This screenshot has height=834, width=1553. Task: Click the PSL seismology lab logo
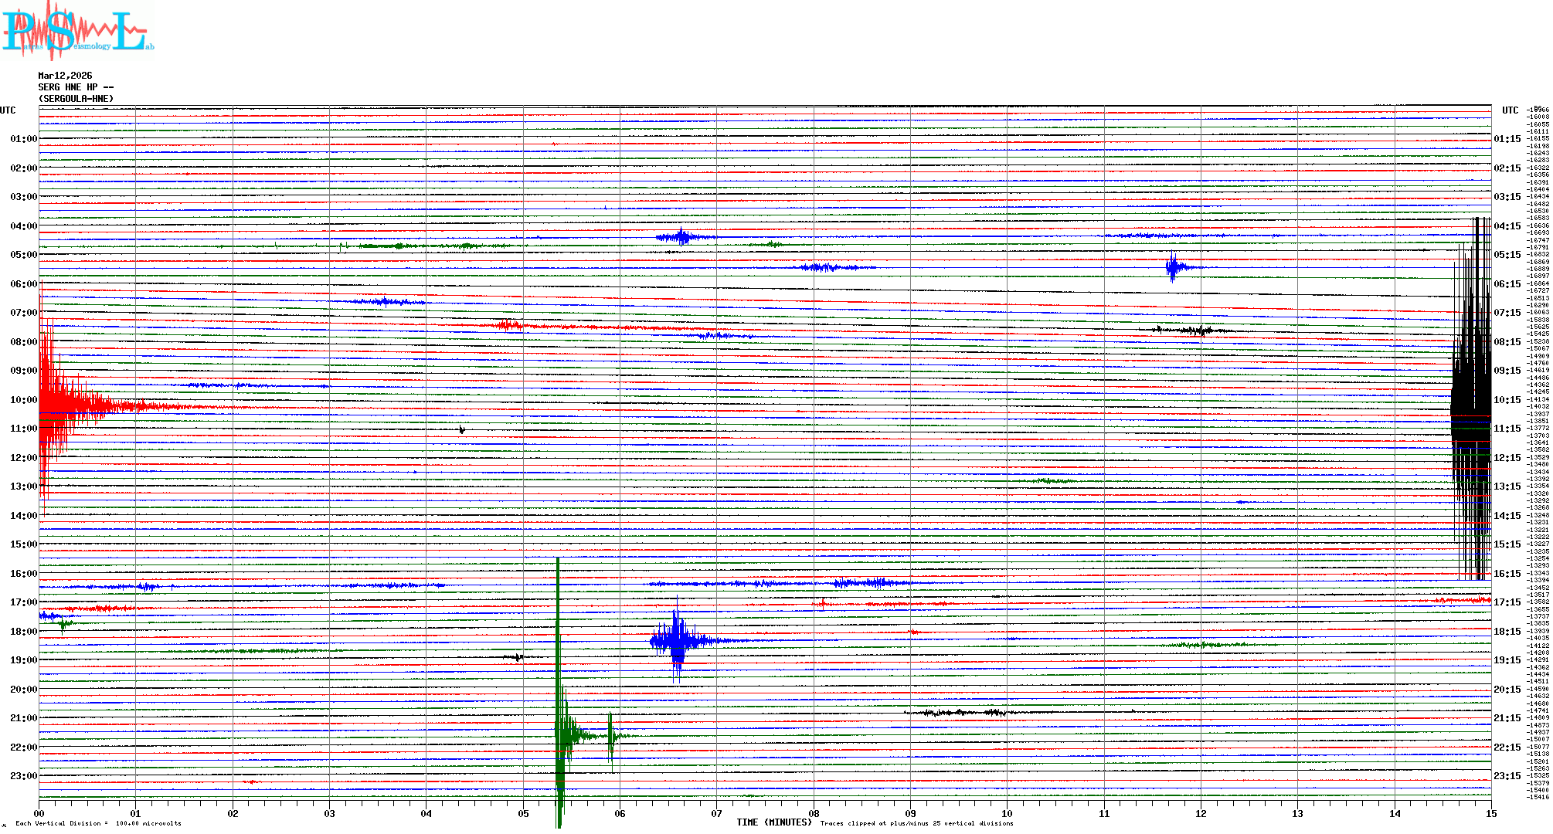(77, 31)
